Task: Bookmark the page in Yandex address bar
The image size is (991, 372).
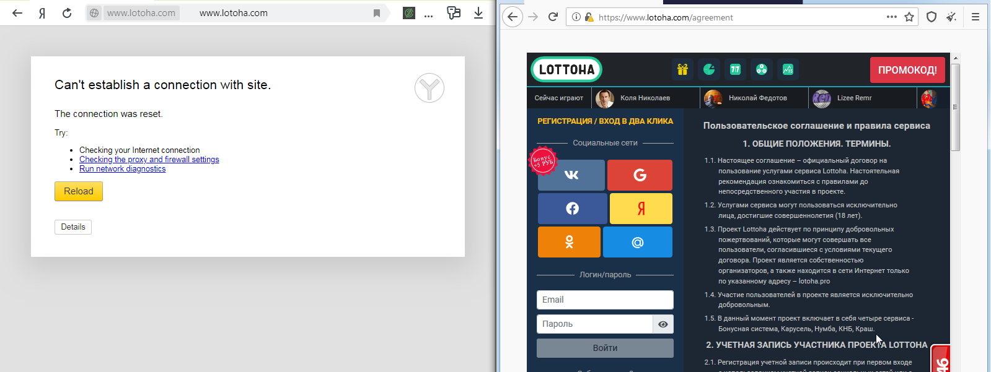Action: point(377,13)
